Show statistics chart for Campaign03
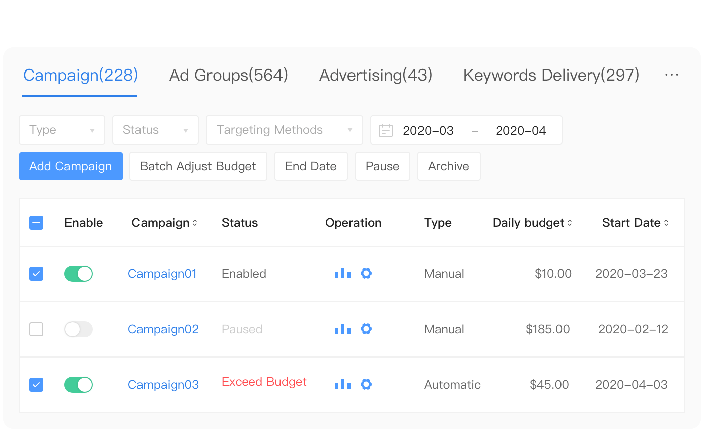This screenshot has height=429, width=701. pos(343,384)
